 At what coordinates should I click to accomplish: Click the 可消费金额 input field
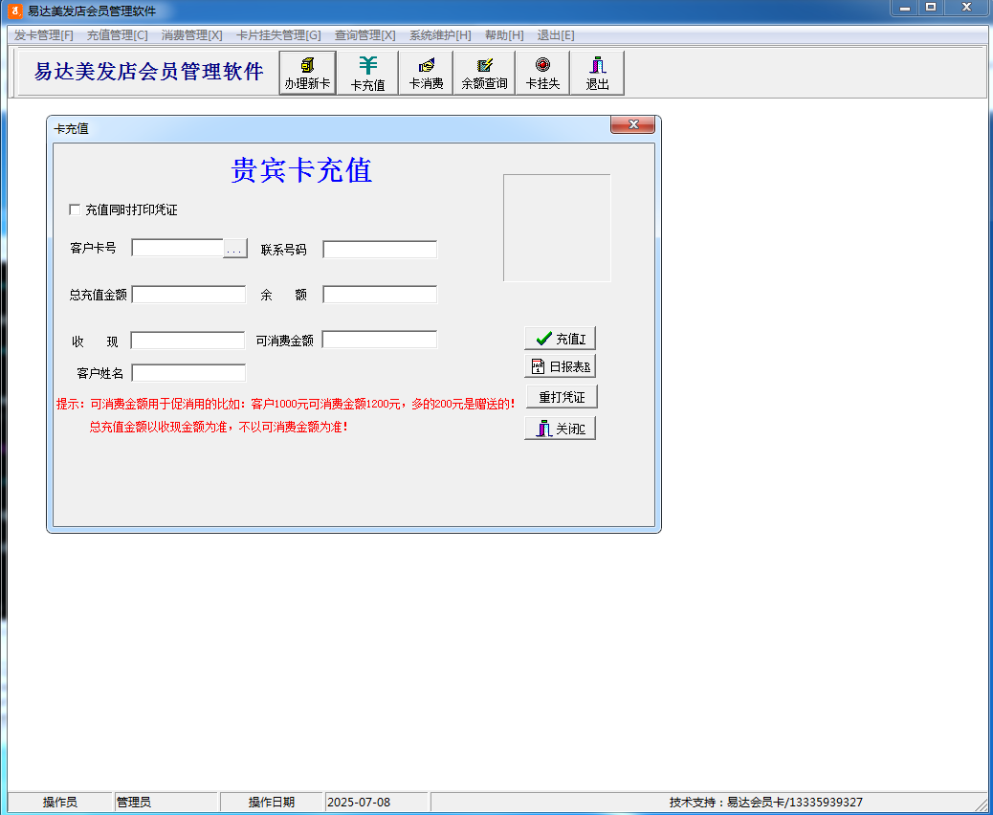tap(380, 340)
